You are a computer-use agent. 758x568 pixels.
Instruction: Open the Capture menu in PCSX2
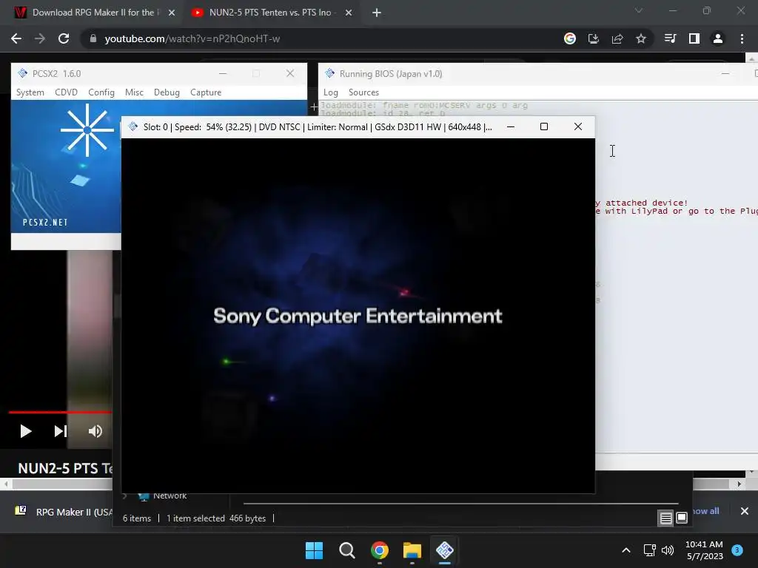[206, 92]
